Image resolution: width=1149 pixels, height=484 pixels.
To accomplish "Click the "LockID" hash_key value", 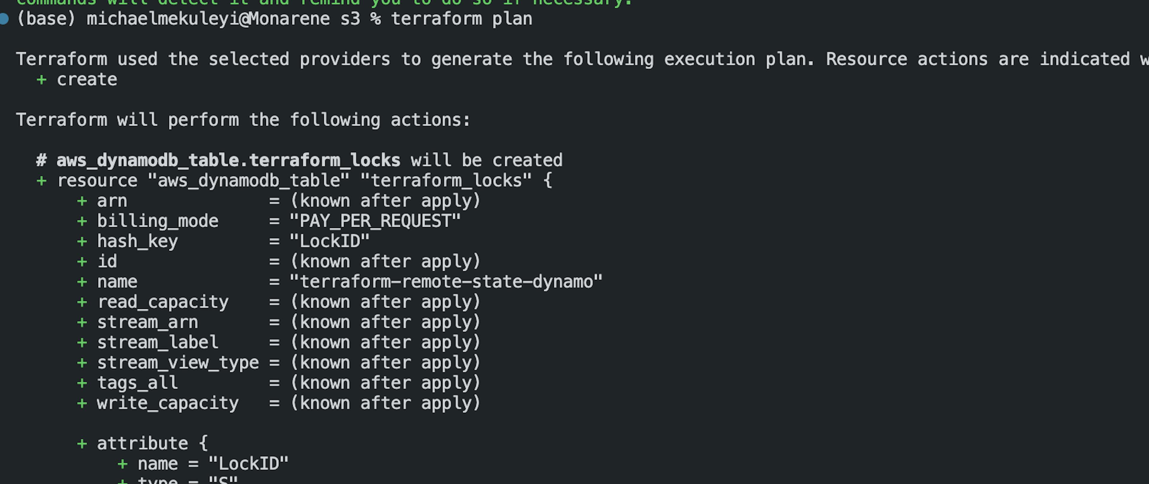I will tap(329, 241).
